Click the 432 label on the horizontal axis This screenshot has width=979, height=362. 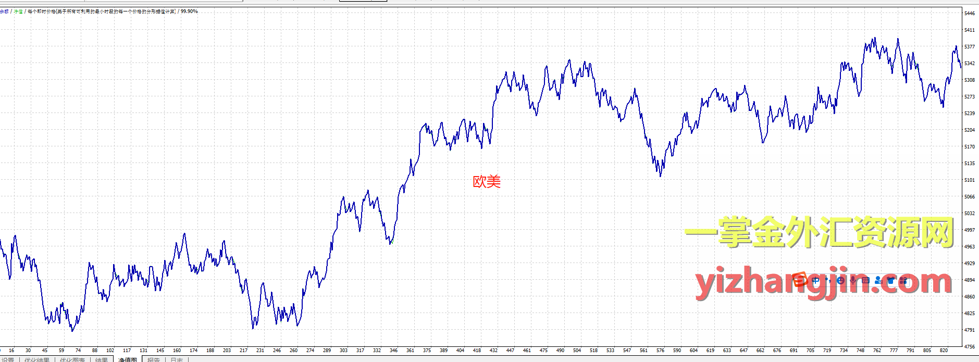tap(493, 351)
